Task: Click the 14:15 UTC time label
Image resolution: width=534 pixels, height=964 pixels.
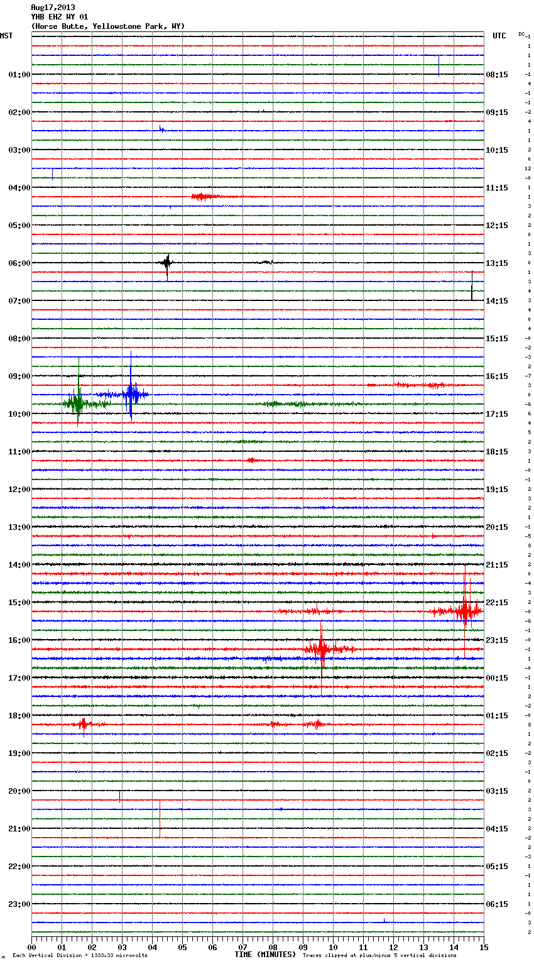Action: point(497,301)
